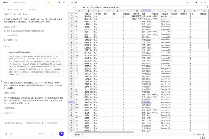The image size is (209, 139).
Task: Click the selected H35 cell
Action: [146, 102]
